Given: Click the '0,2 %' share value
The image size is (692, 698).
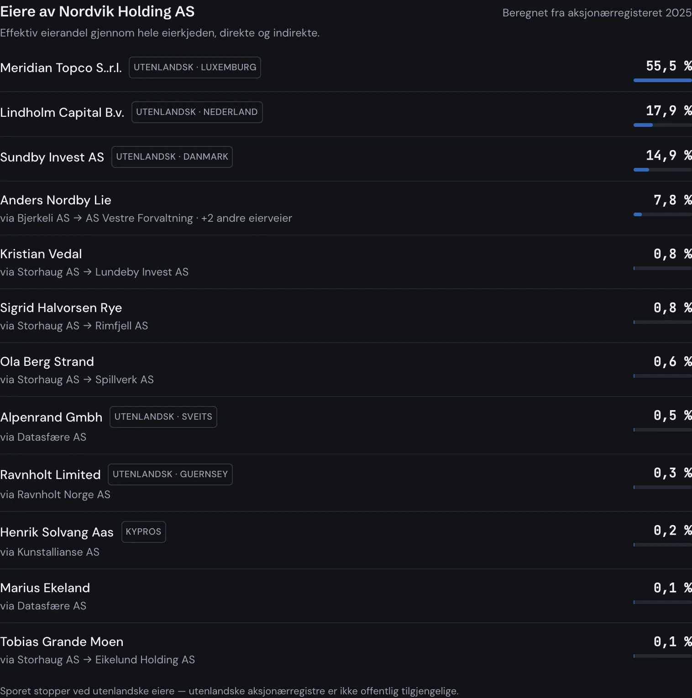Looking at the screenshot, I should 673,531.
